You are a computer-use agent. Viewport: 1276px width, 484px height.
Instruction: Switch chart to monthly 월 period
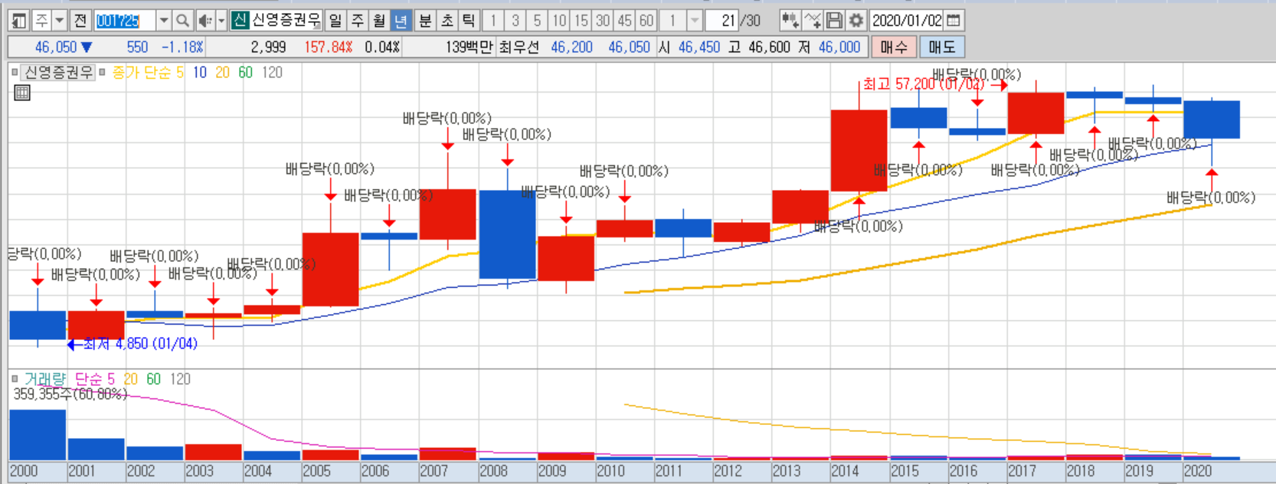click(x=378, y=21)
